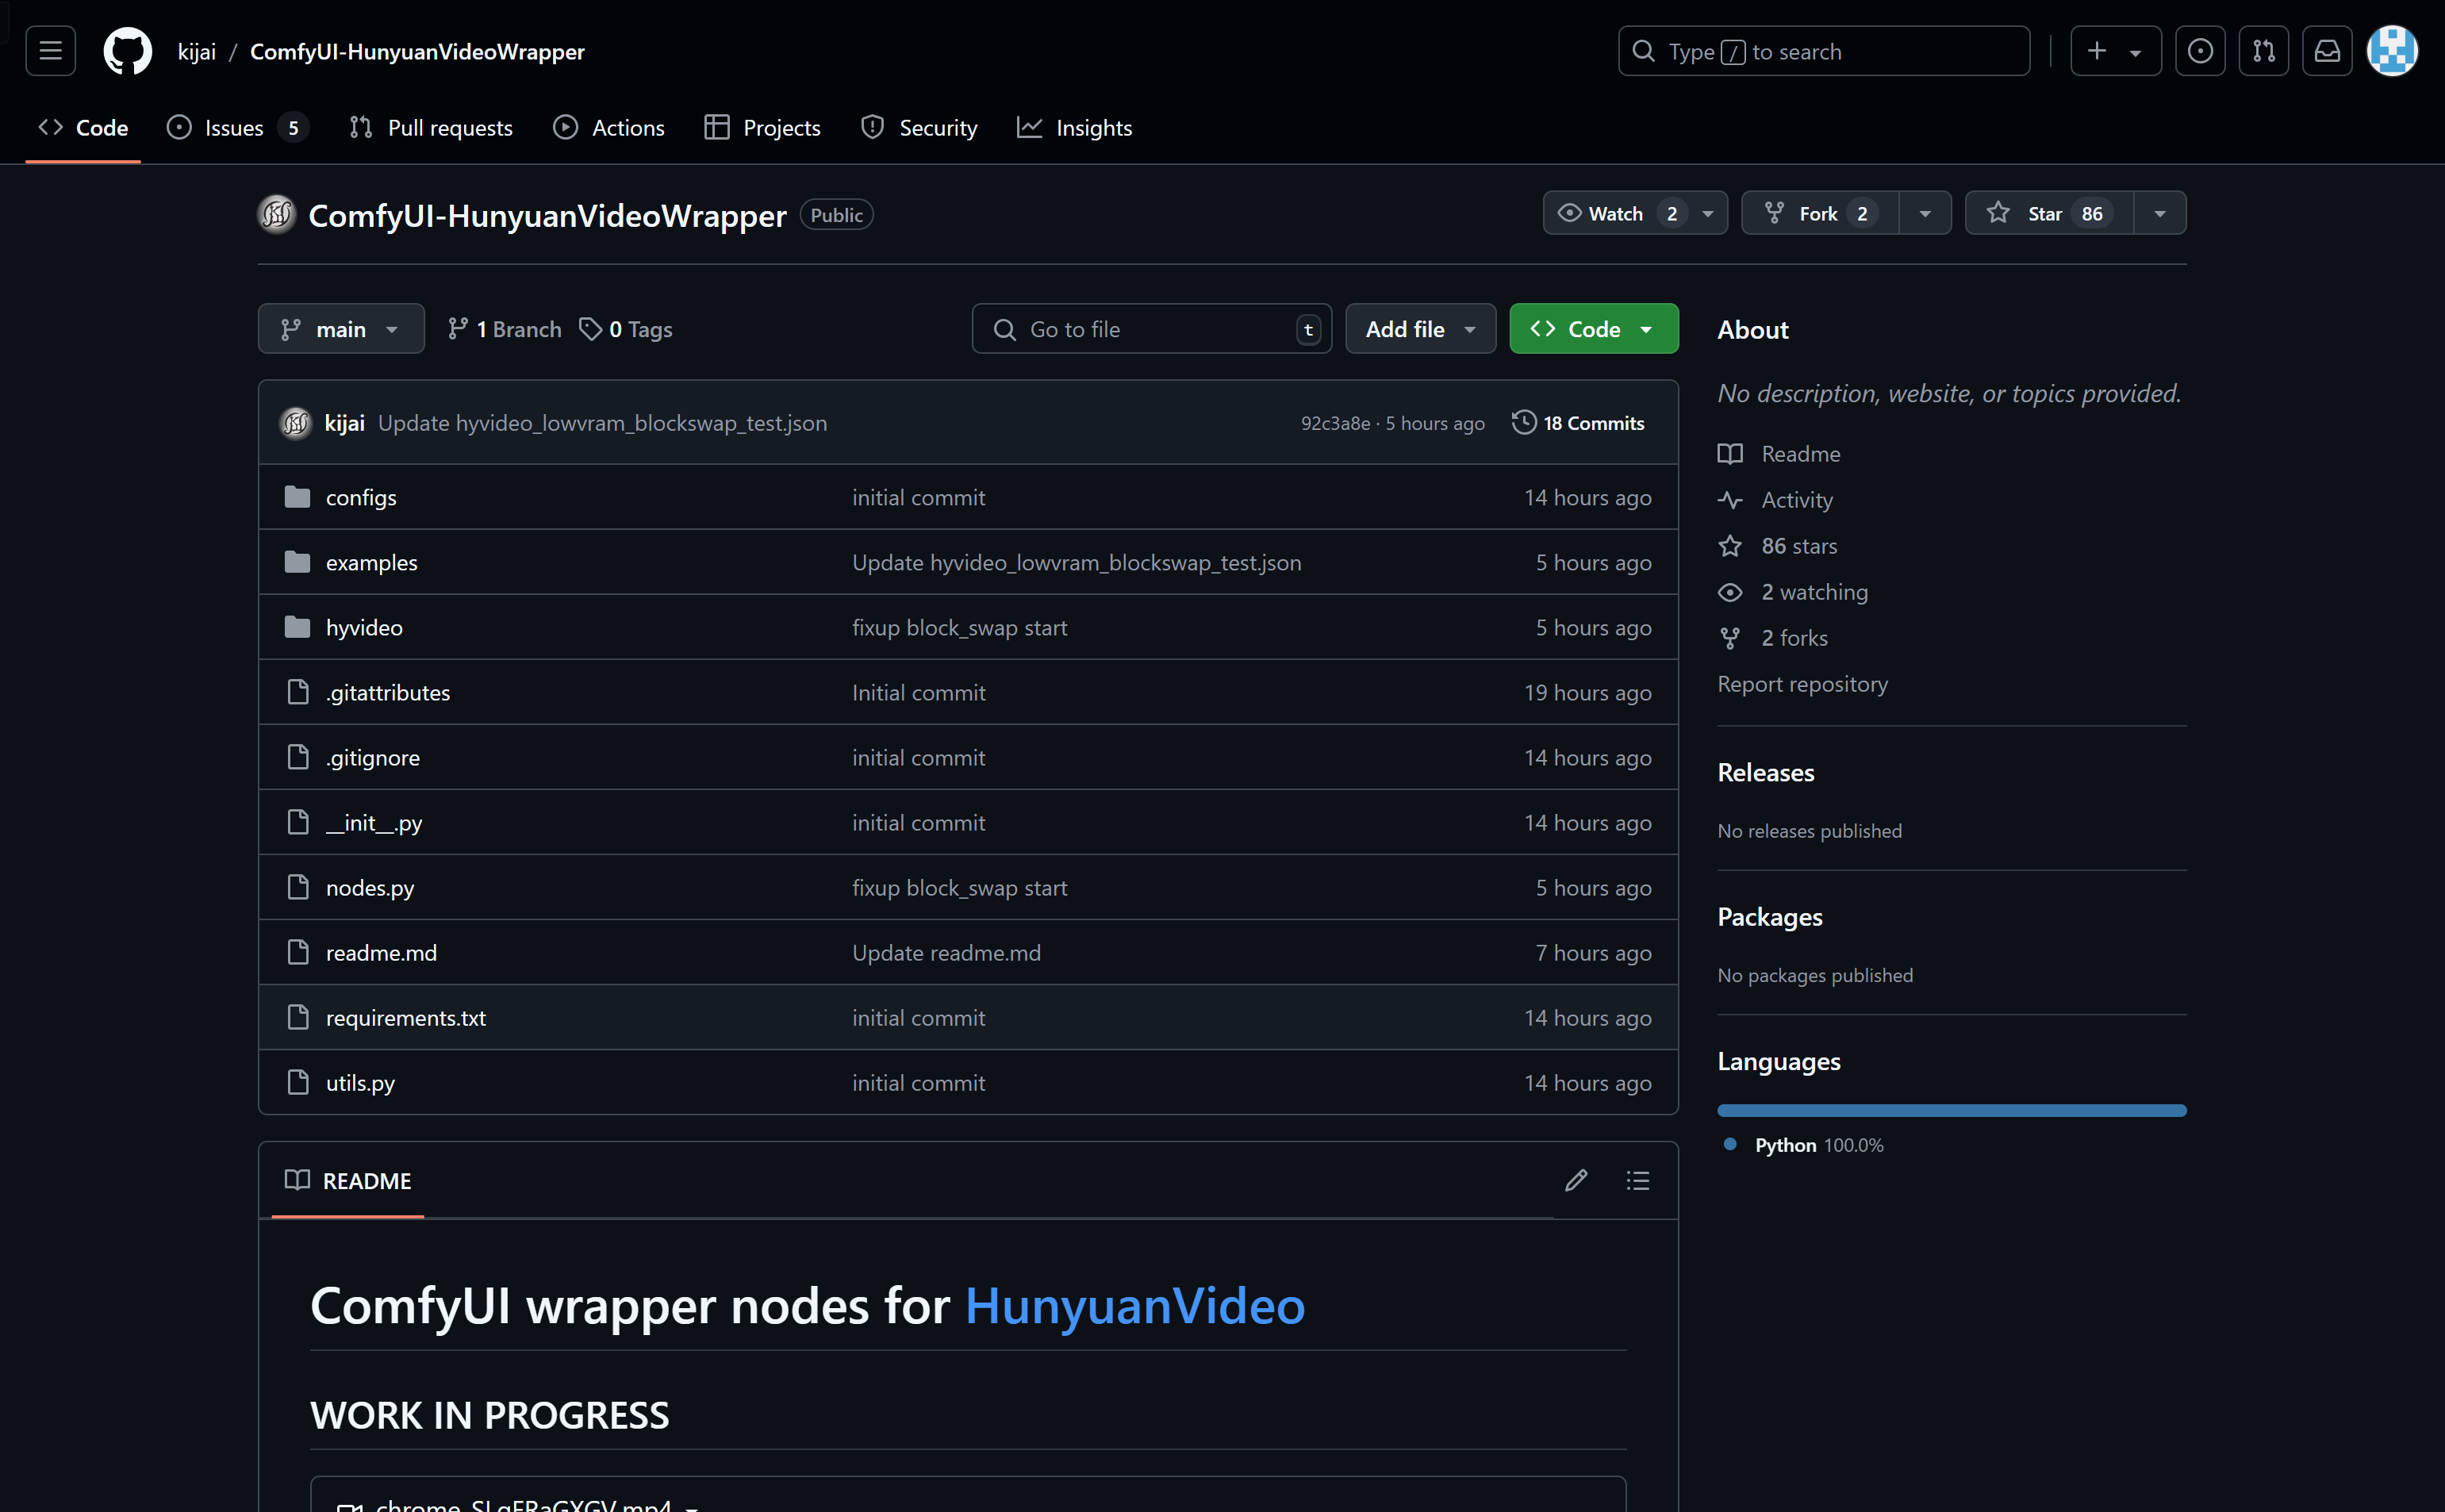Open the green Code clone dropdown
Viewport: 2445px width, 1512px height.
click(1594, 329)
